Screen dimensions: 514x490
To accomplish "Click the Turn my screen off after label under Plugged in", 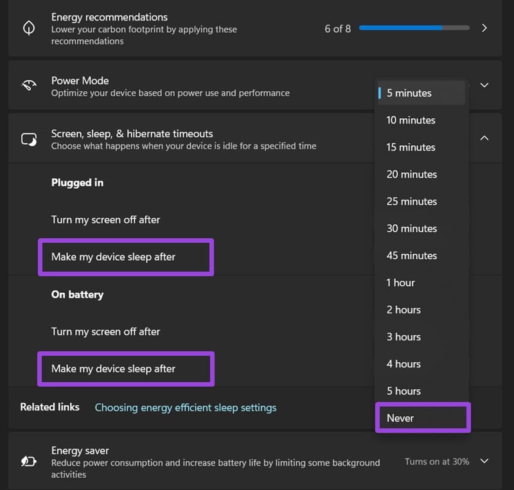I will [105, 220].
